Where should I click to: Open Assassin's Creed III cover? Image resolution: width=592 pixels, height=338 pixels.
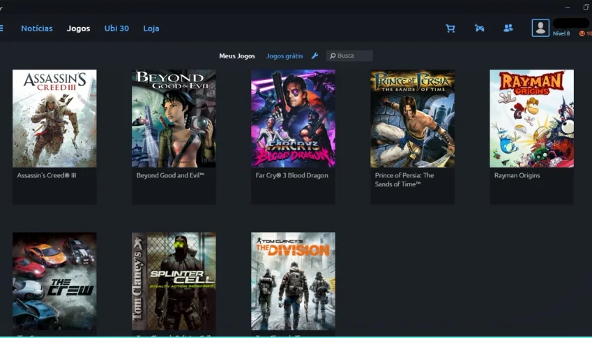(54, 118)
